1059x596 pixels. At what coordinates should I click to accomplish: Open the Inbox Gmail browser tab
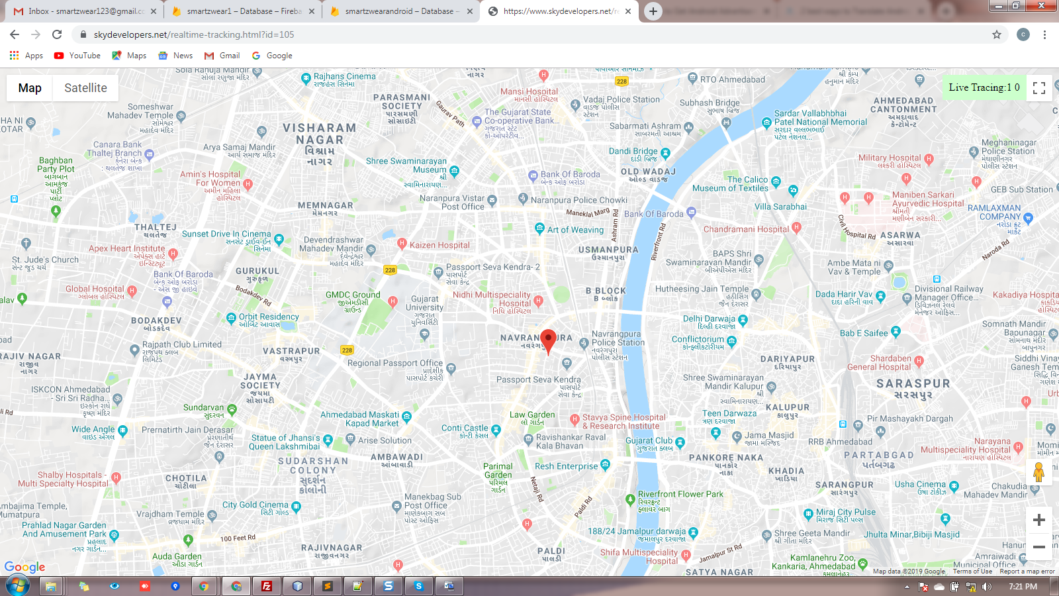(86, 11)
